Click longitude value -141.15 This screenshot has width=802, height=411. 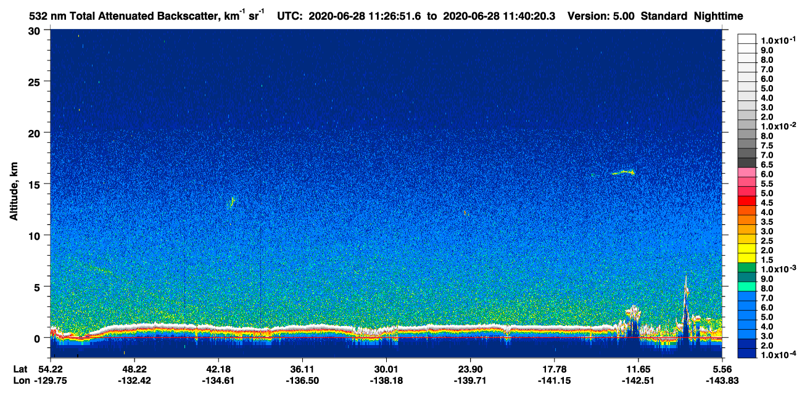pyautogui.click(x=554, y=380)
